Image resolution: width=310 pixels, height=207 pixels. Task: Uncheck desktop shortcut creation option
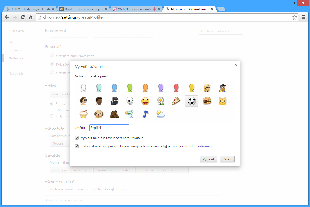click(x=77, y=138)
